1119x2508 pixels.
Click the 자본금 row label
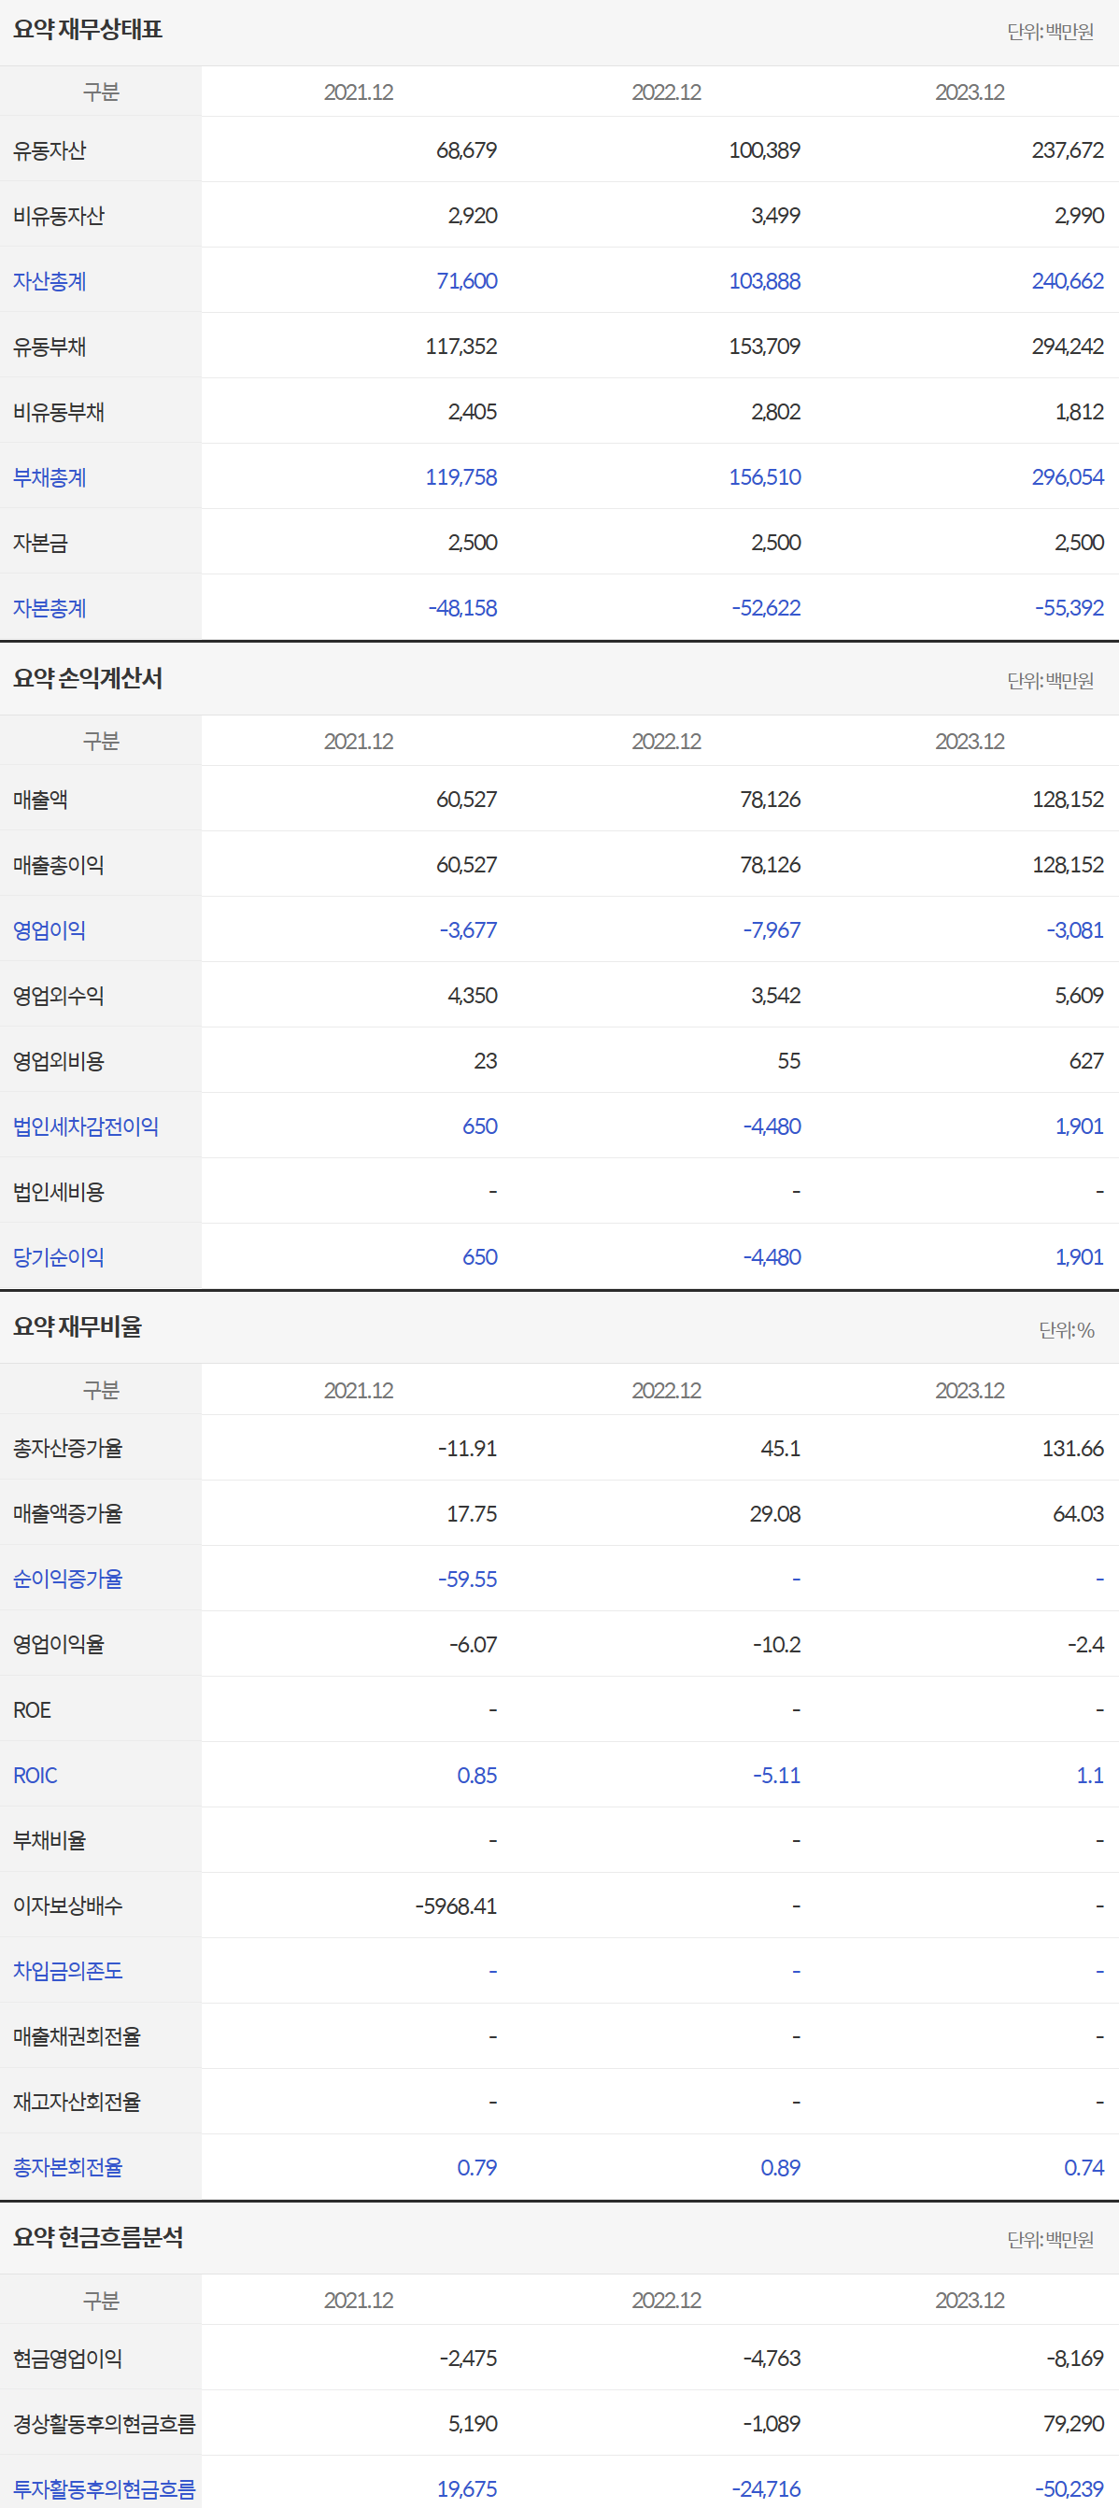pos(41,544)
